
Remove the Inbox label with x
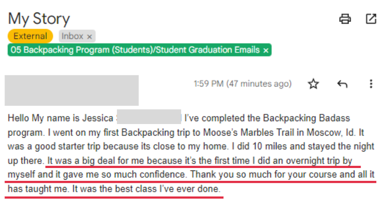90,36
